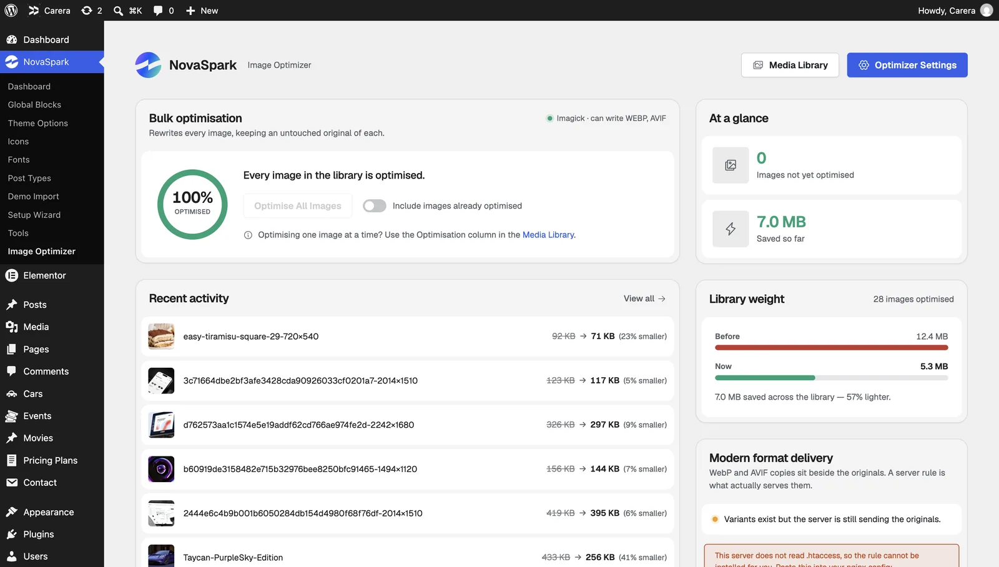The height and width of the screenshot is (567, 999).
Task: Click the Posts pin icon
Action: point(12,305)
